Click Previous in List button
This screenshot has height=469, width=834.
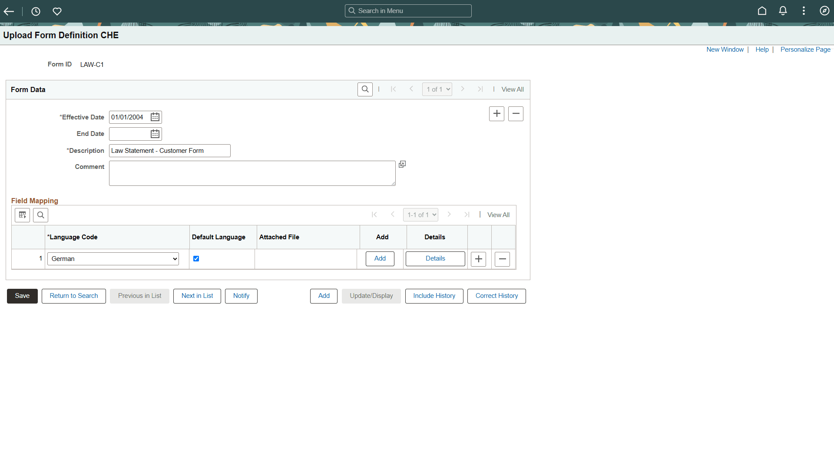(139, 296)
